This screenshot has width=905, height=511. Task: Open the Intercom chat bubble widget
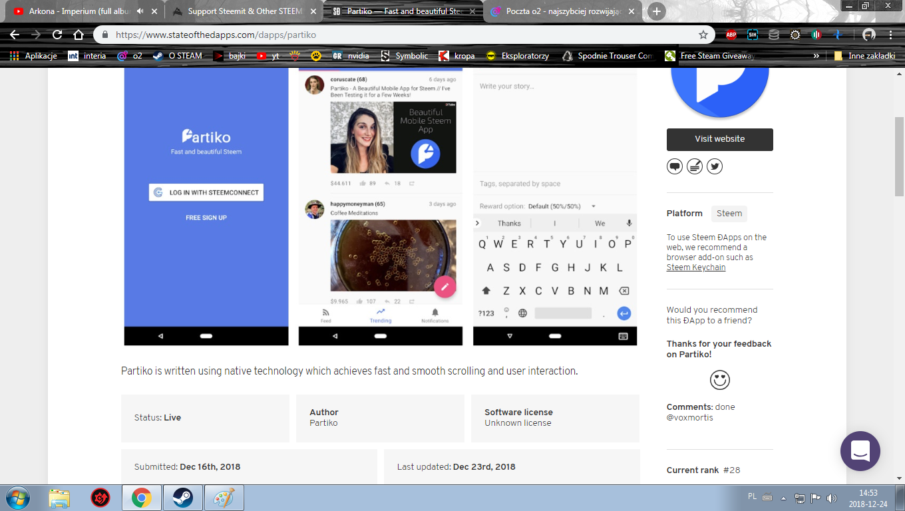click(860, 451)
